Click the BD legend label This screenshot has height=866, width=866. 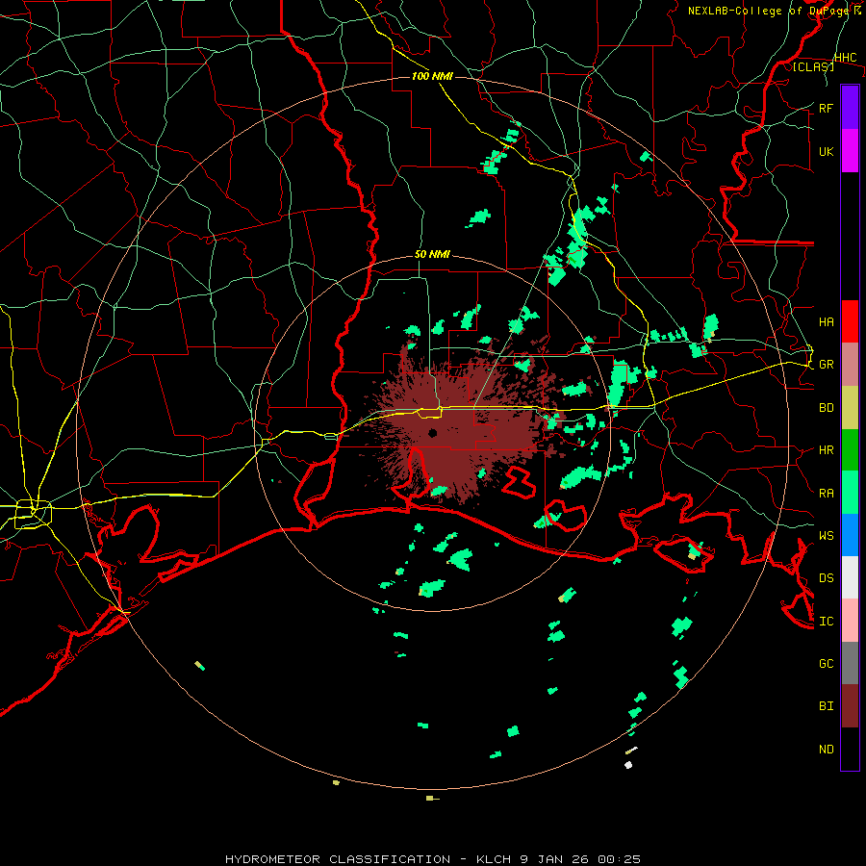pyautogui.click(x=826, y=408)
